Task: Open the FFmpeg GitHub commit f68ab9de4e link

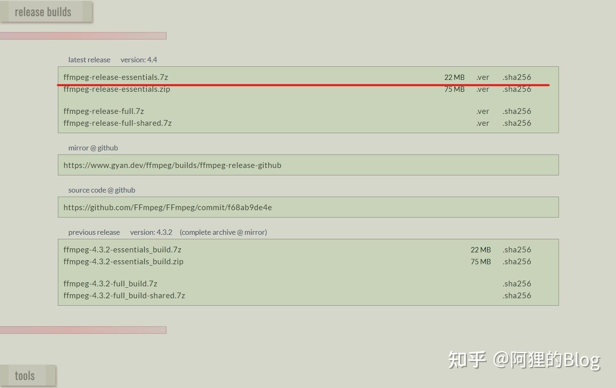Action: click(167, 207)
